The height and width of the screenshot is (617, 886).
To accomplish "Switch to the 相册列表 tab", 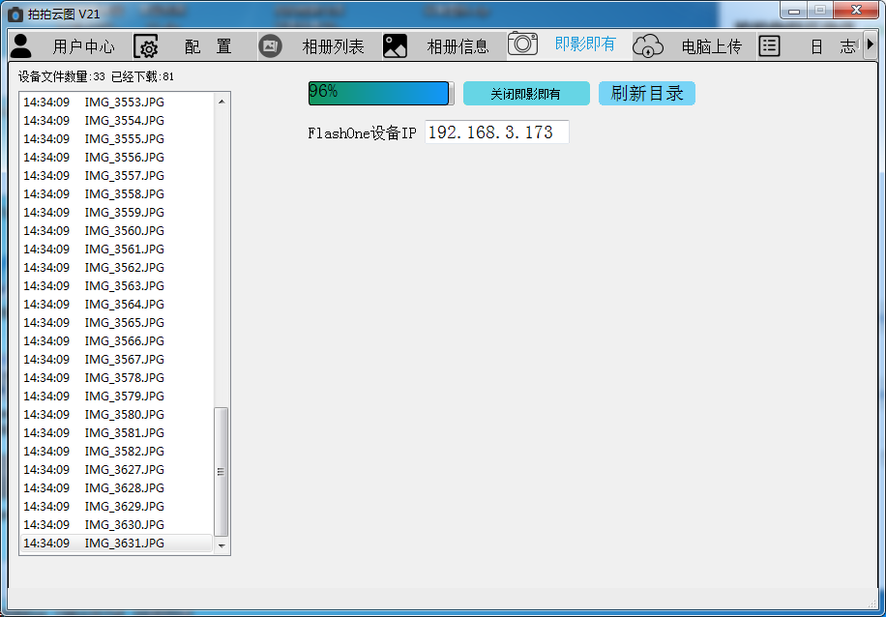I will pyautogui.click(x=333, y=46).
